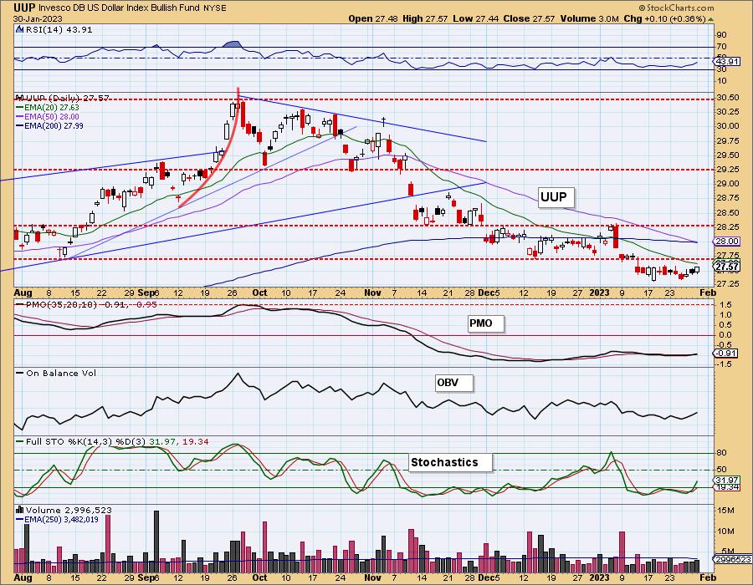The image size is (753, 585).
Task: Click the 30.50 price axis label
Action: coord(727,97)
